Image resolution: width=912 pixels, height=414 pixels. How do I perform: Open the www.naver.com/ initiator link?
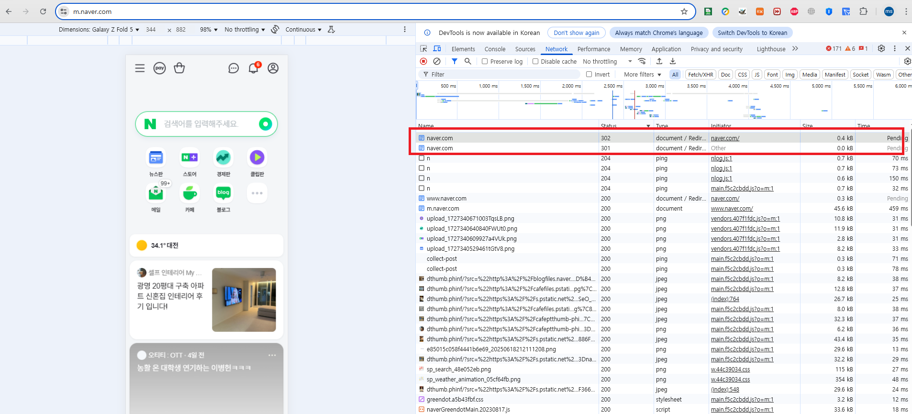[x=732, y=208]
